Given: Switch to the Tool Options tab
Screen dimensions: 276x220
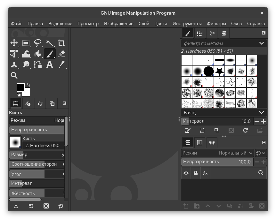Looking at the screenshot, I should pyautogui.click(x=15, y=103).
